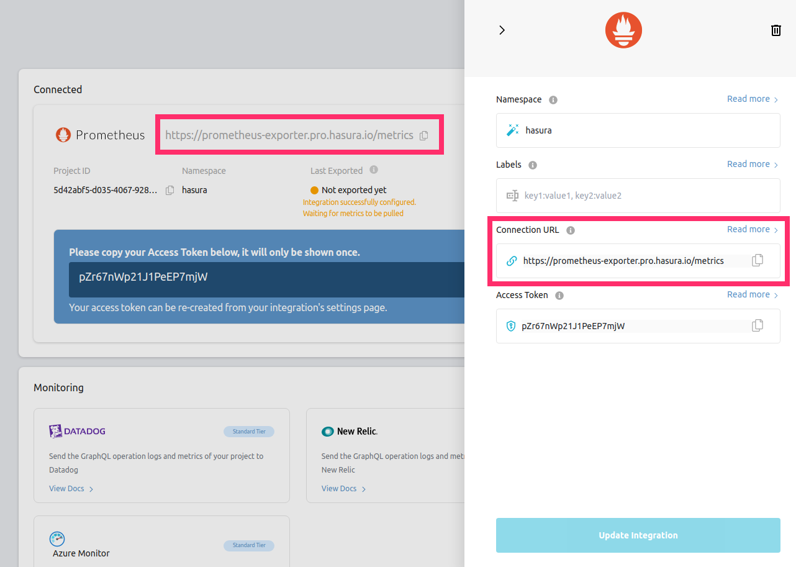Image resolution: width=796 pixels, height=567 pixels.
Task: Copy the Project ID value
Action: pos(170,191)
